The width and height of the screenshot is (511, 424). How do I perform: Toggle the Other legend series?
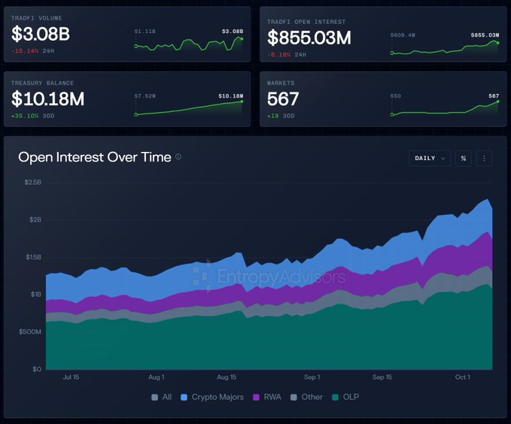[306, 397]
